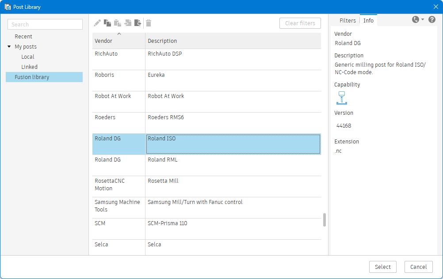Select the Linked posts folder

tap(29, 67)
